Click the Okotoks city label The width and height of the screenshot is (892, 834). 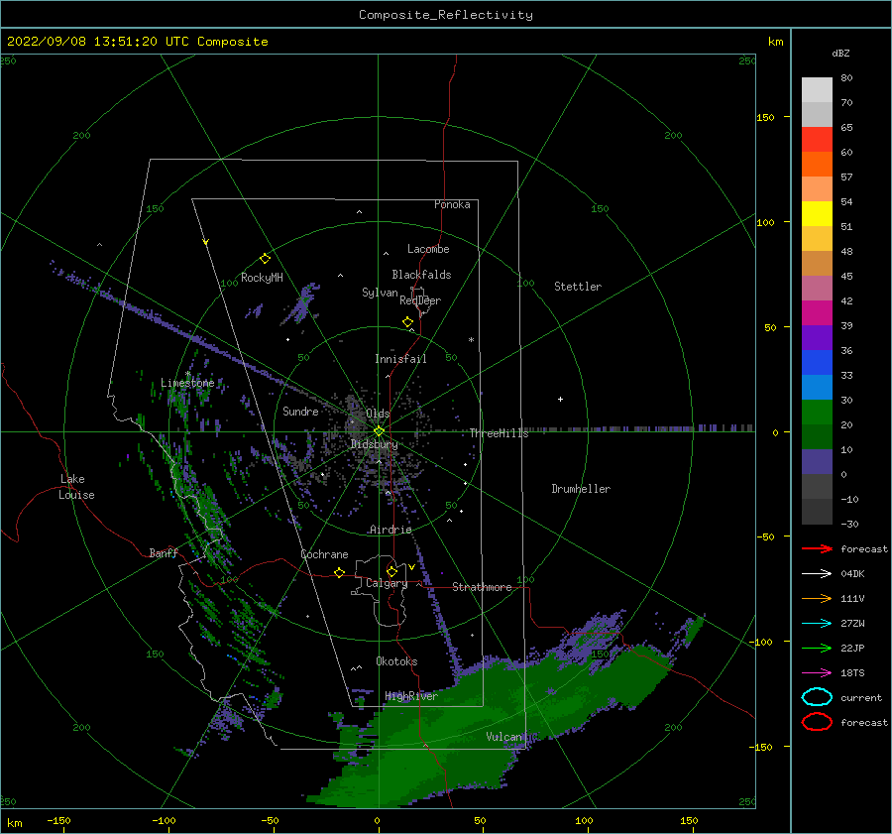pyautogui.click(x=396, y=660)
